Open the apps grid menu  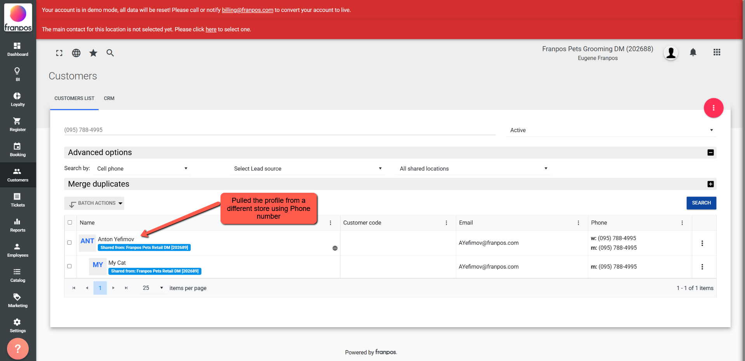coord(717,52)
